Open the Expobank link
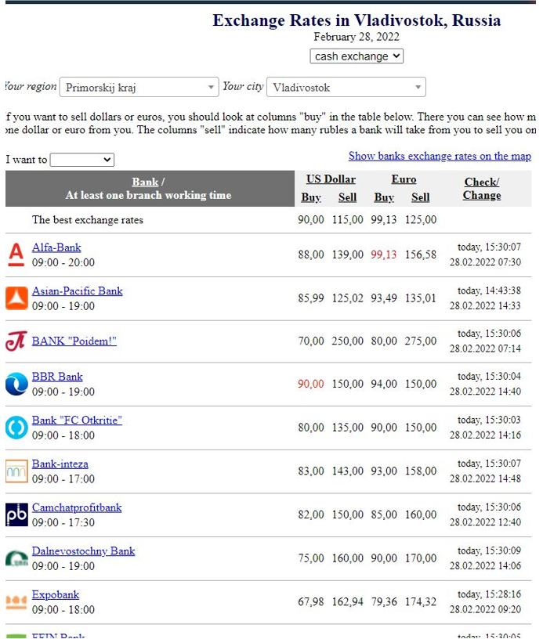 click(56, 594)
